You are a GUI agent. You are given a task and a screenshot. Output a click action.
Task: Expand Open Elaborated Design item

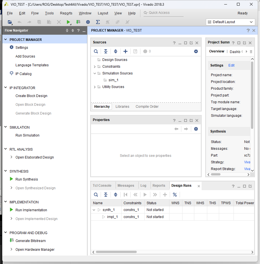[11, 157]
